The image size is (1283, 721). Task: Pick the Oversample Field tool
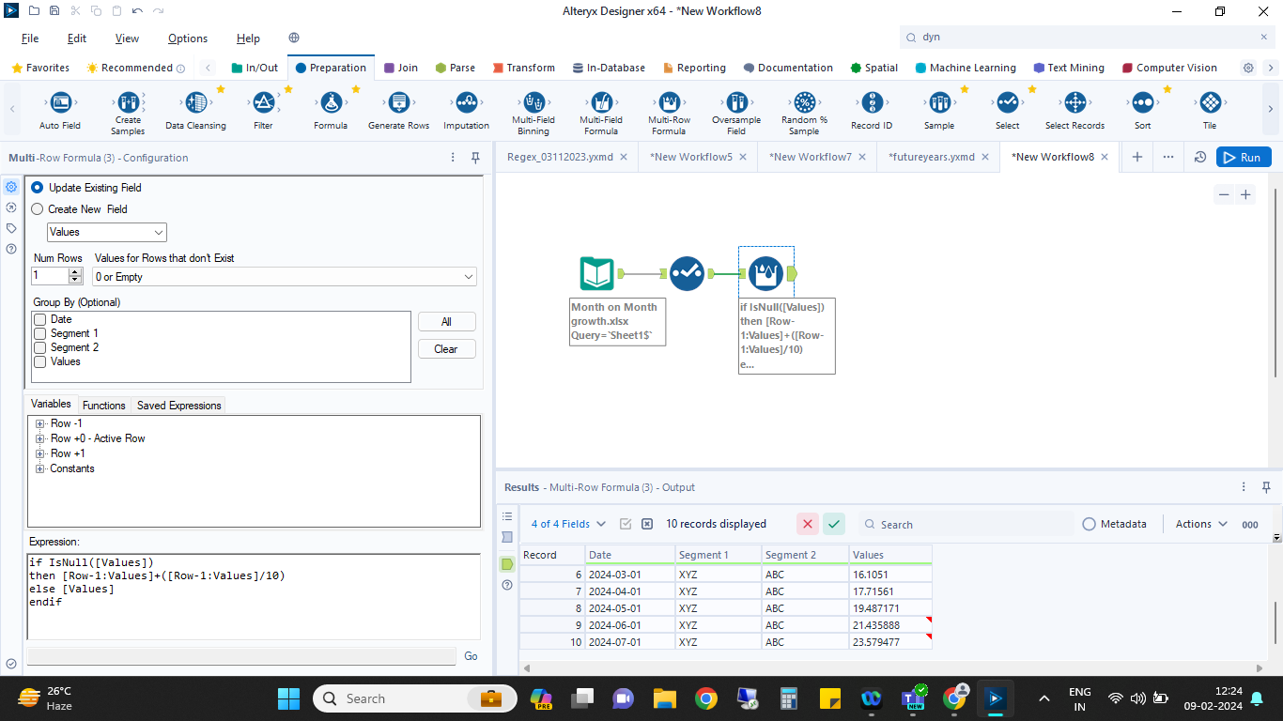coord(735,103)
